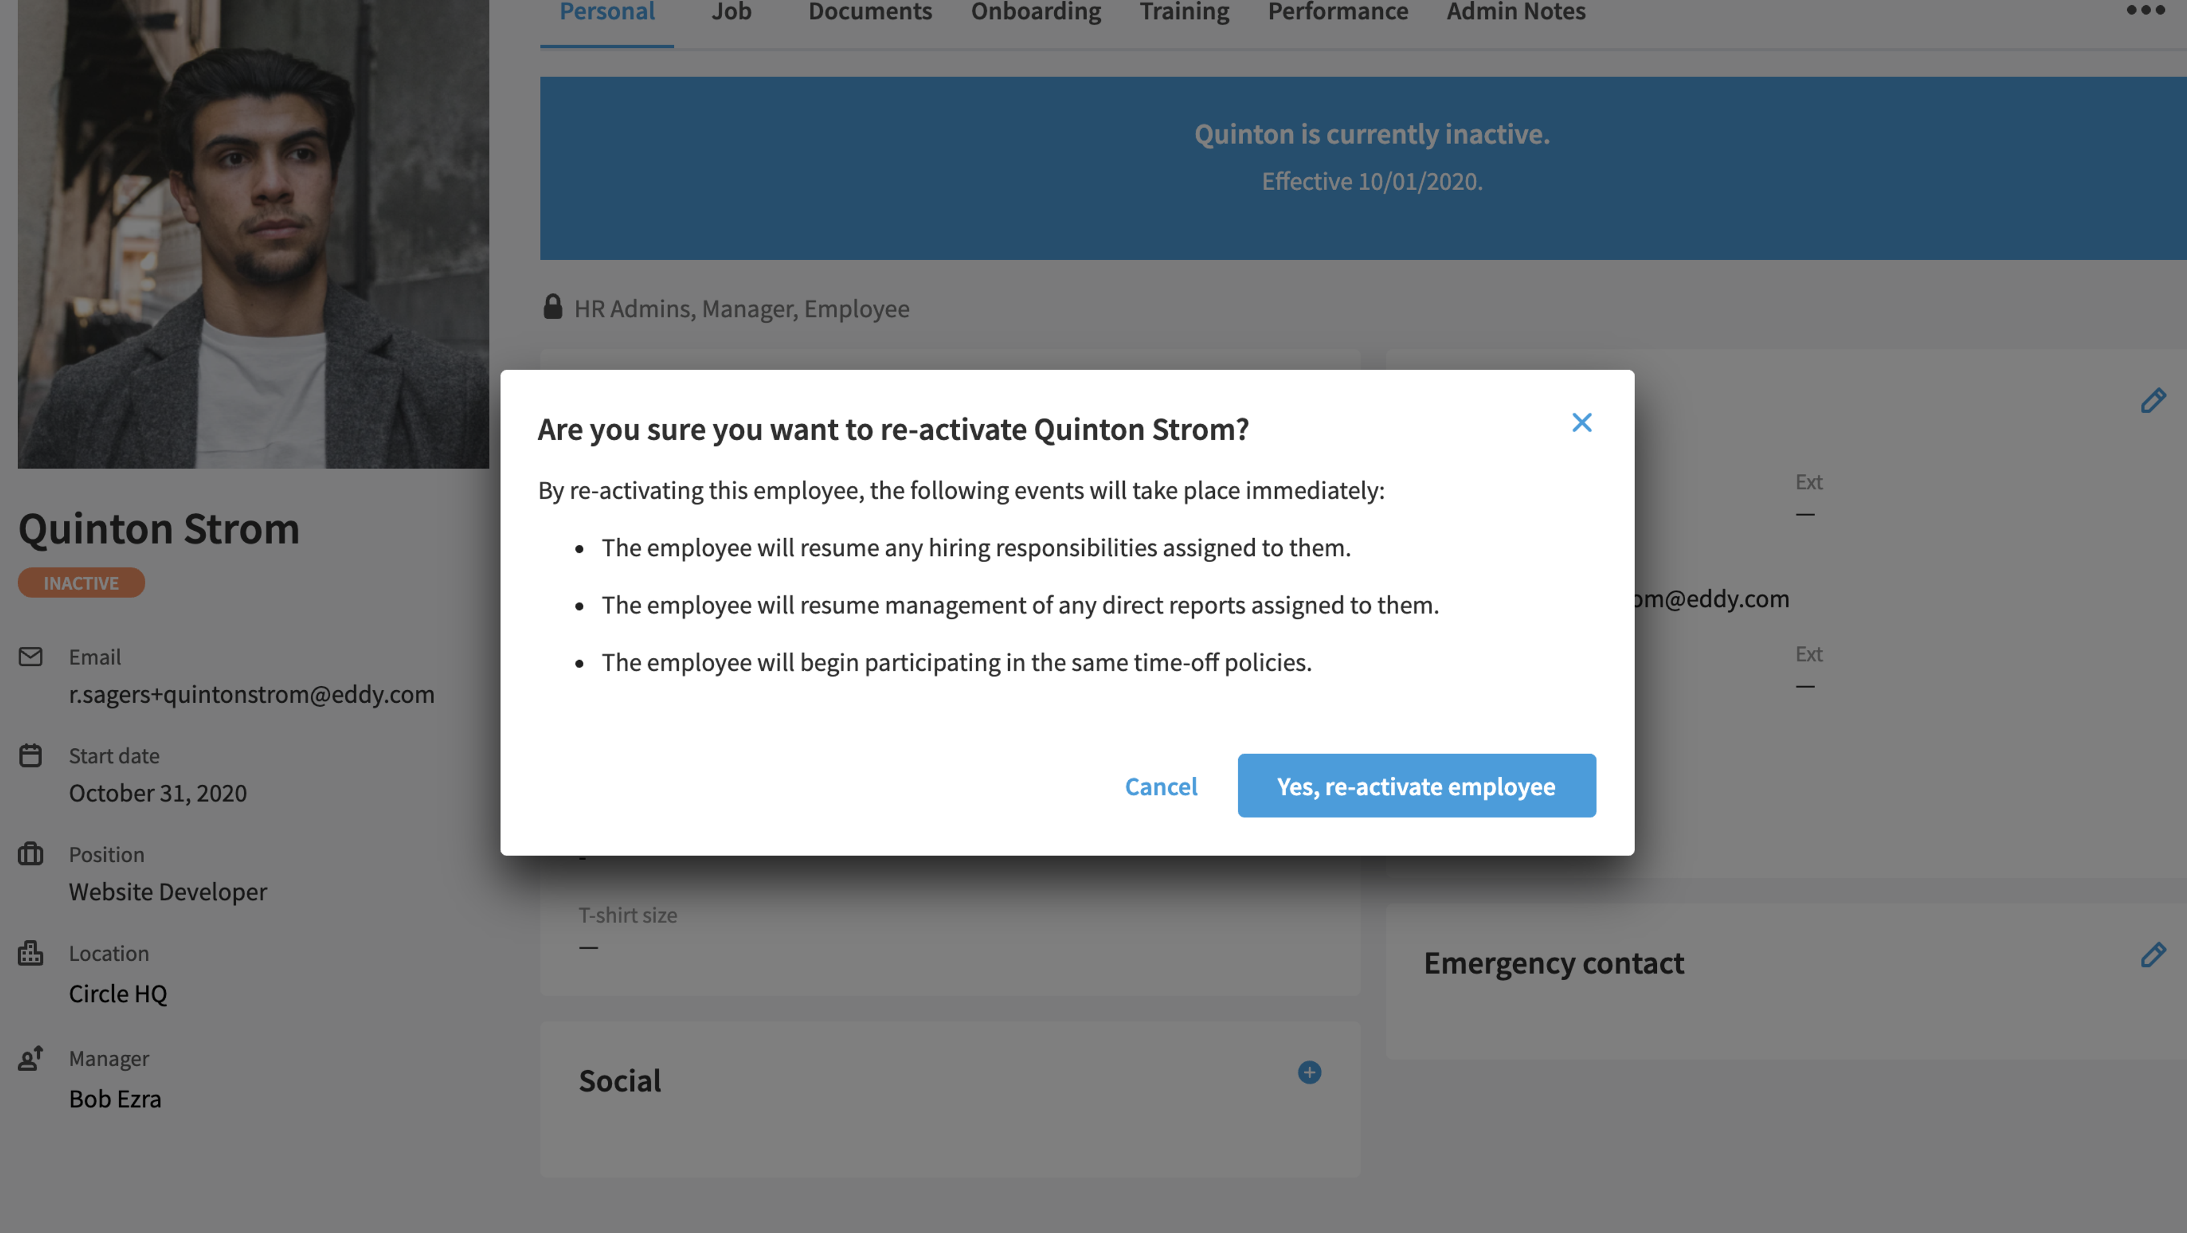
Task: Click the envelope Email icon
Action: click(x=31, y=657)
